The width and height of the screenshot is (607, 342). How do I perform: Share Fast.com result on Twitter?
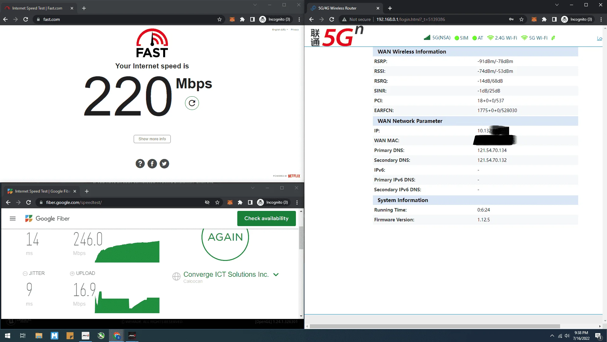pyautogui.click(x=164, y=164)
